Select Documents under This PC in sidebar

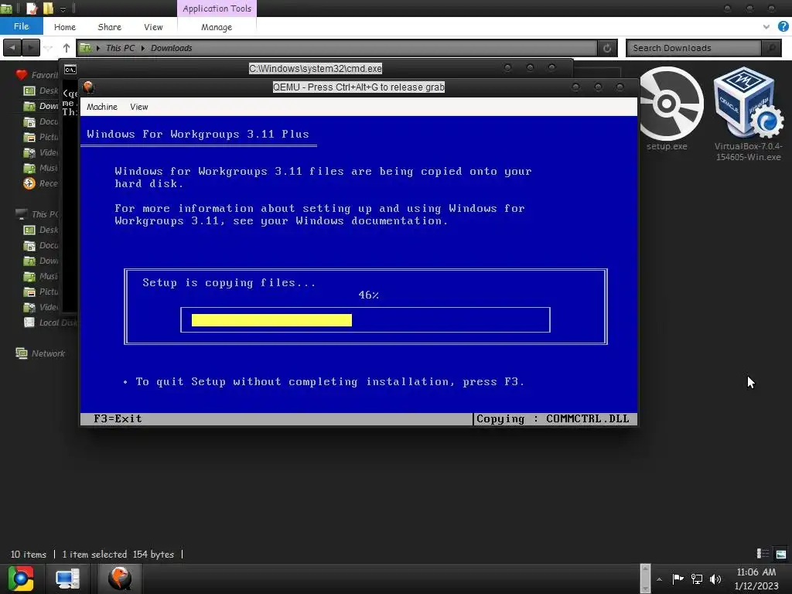click(41, 245)
